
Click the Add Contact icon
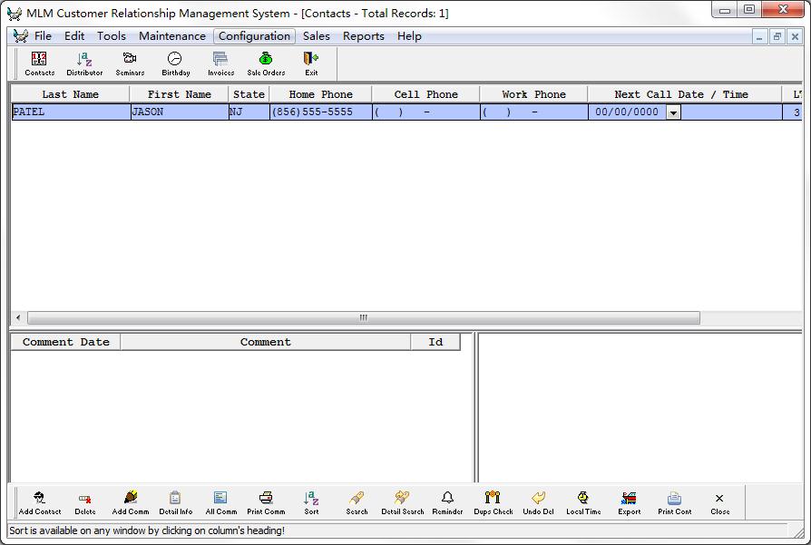tap(40, 501)
